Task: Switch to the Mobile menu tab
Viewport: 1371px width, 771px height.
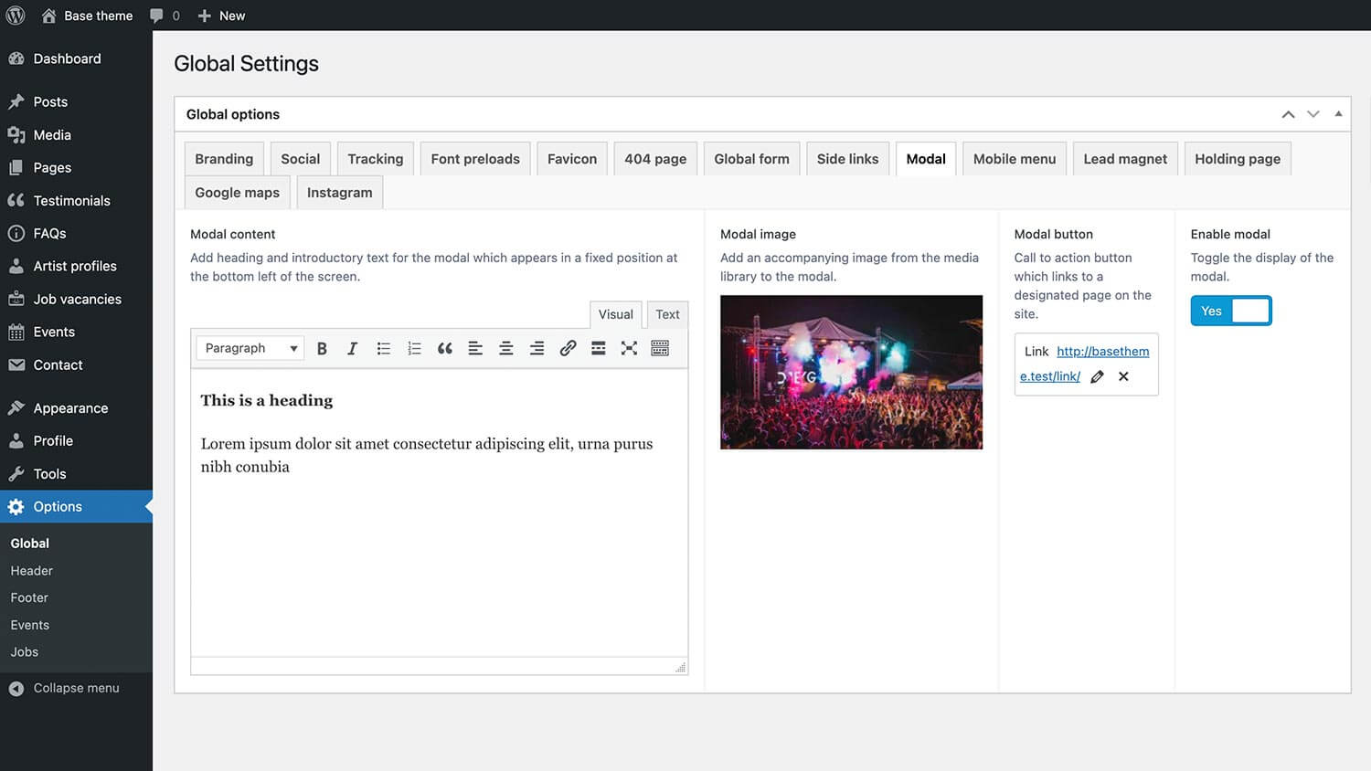Action: [1014, 159]
